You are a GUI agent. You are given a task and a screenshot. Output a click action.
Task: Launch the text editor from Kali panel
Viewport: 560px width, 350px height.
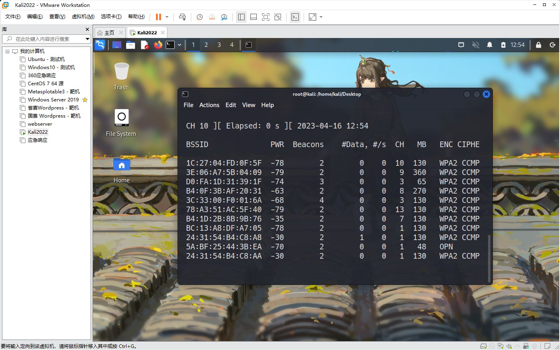144,45
